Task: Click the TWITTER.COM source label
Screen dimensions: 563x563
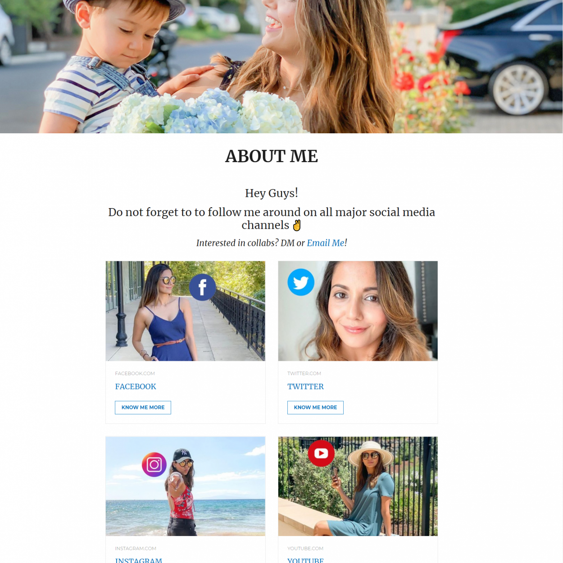Action: click(304, 373)
